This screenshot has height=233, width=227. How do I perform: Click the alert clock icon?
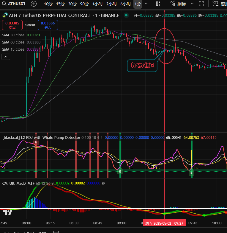pos(215,4)
